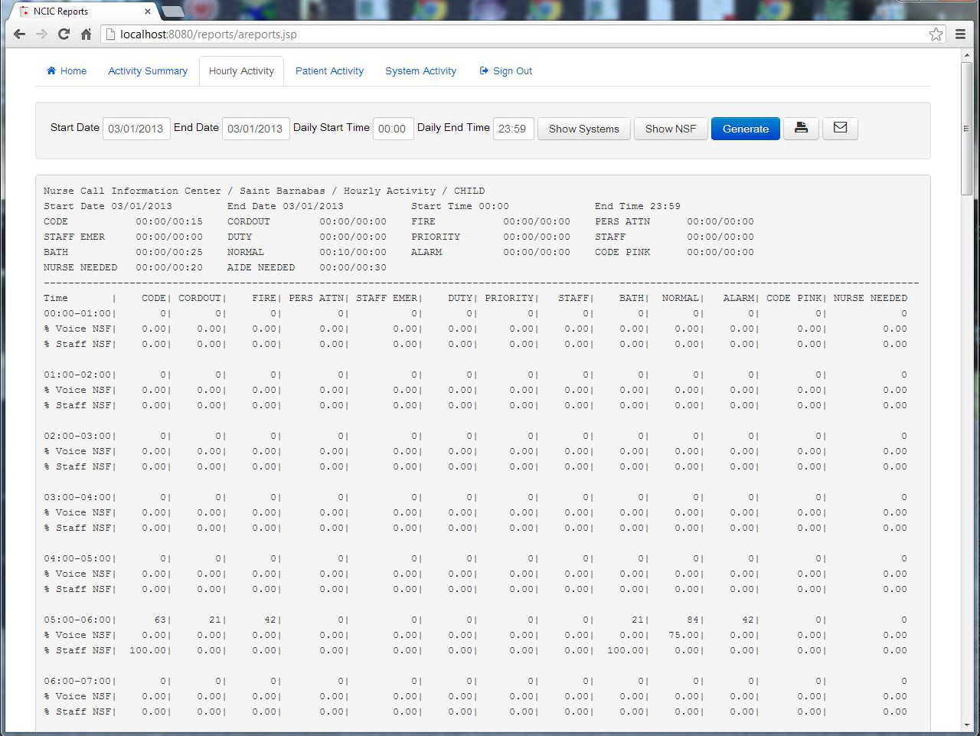Click the scrollbar down arrow
The height and width of the screenshot is (736, 980).
[967, 725]
